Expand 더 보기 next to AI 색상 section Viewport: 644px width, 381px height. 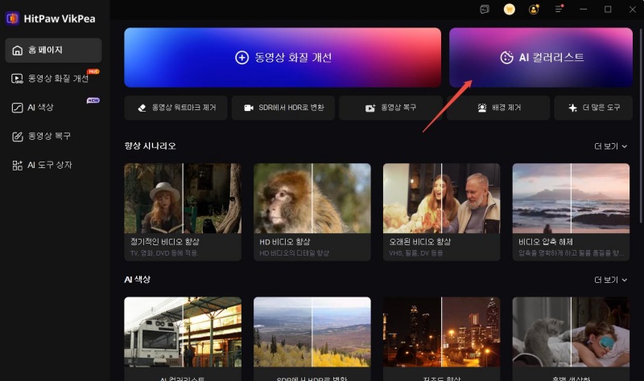pyautogui.click(x=611, y=280)
